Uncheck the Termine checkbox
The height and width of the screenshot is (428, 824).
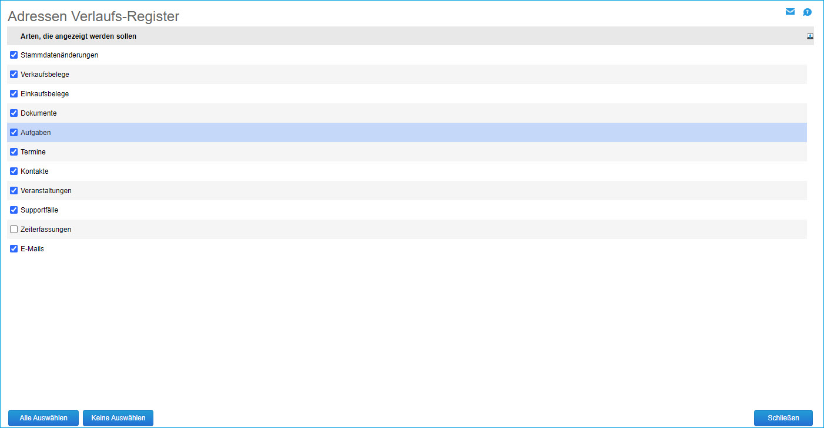[x=14, y=152]
